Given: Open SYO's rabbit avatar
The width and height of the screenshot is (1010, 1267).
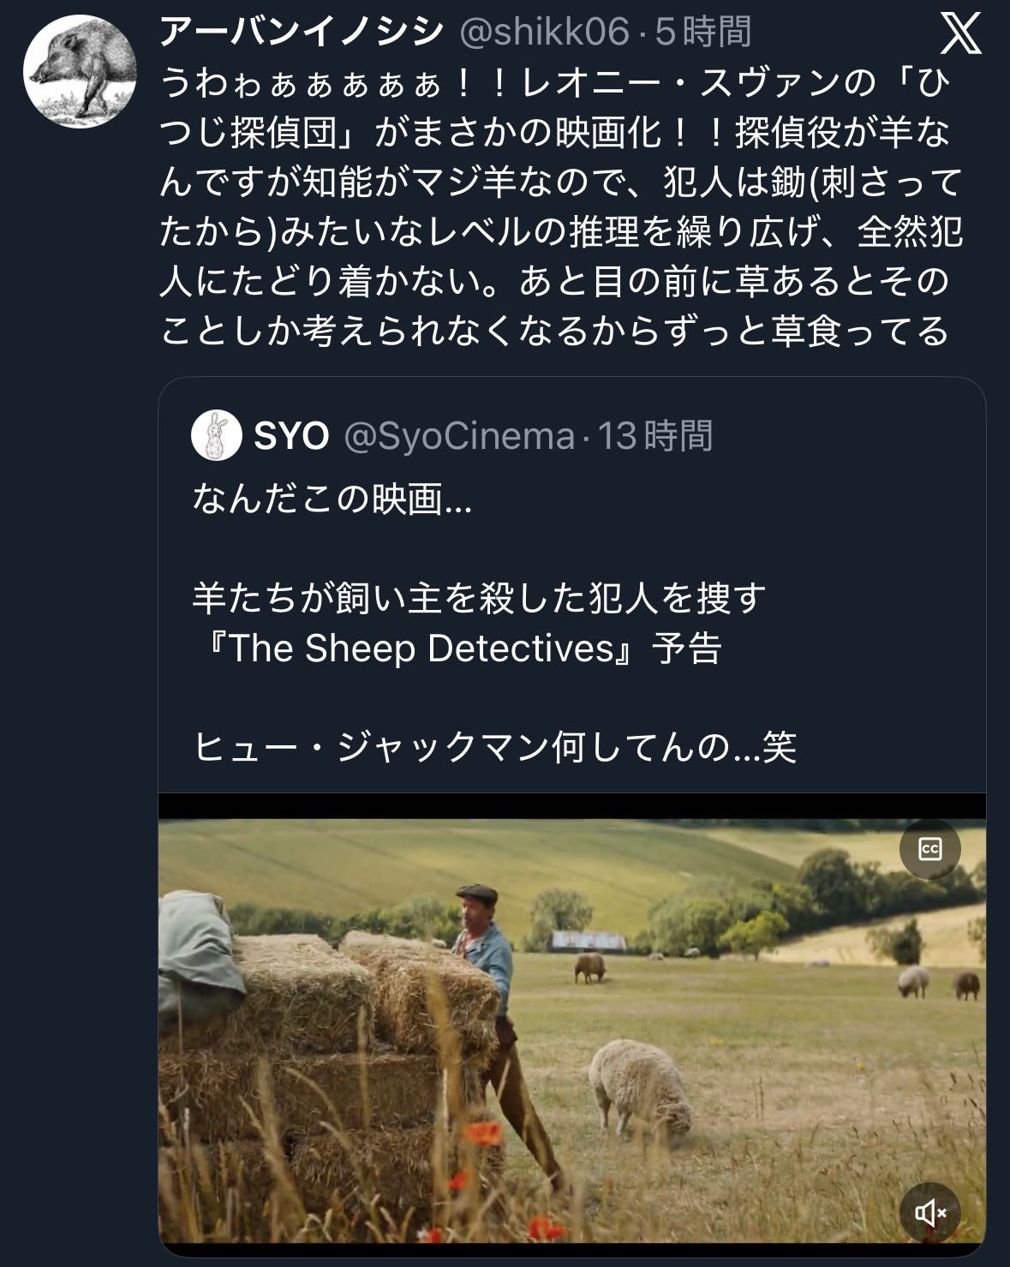Looking at the screenshot, I should coord(215,436).
